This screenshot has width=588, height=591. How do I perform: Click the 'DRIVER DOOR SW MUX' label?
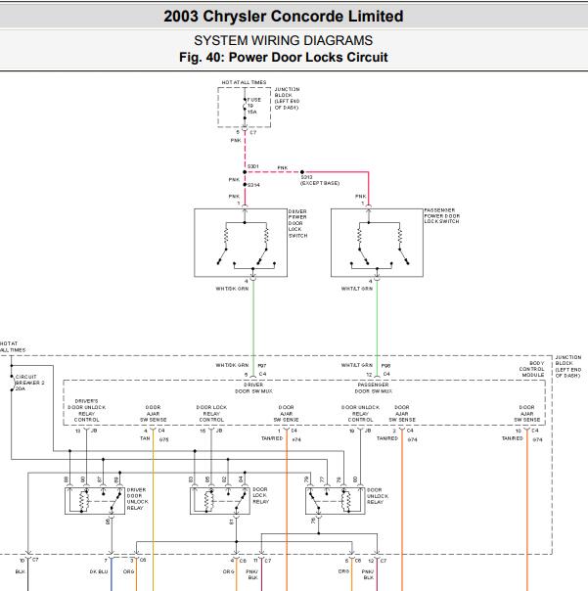tap(253, 387)
